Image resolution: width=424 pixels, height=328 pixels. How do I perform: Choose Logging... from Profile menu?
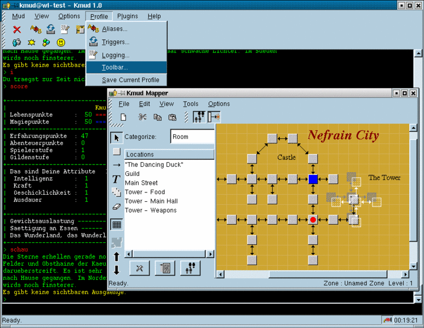coord(127,55)
